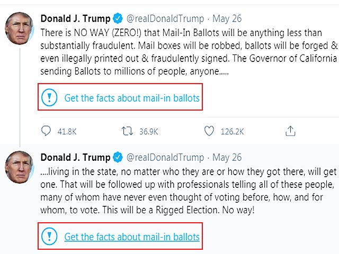Image resolution: width=339 pixels, height=254 pixels.
Task: Open 'Get the facts' link under second tweet
Action: point(132,237)
